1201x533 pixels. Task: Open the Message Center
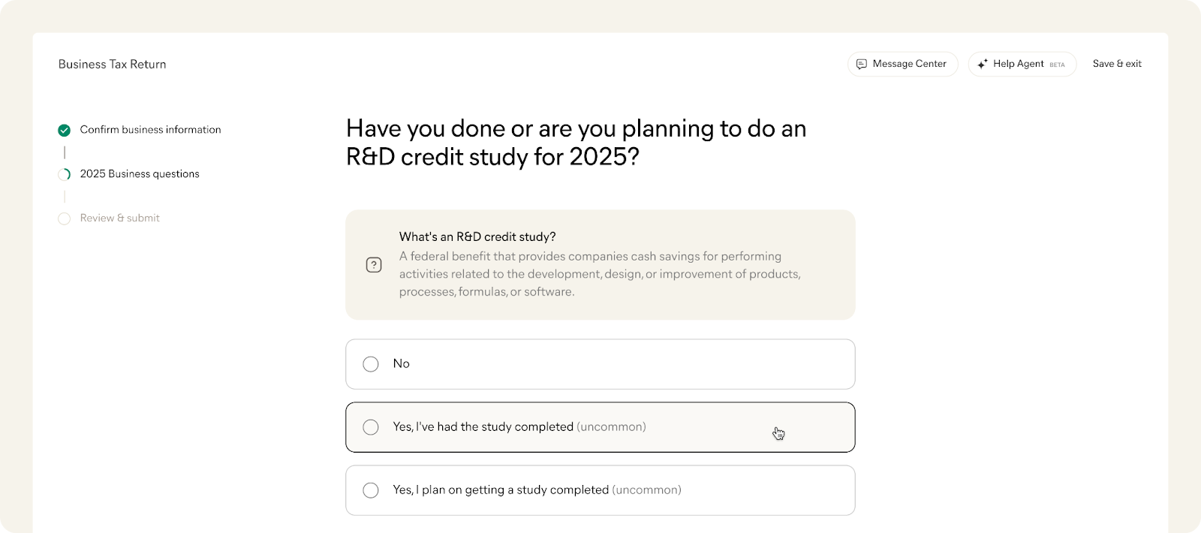[x=903, y=64]
